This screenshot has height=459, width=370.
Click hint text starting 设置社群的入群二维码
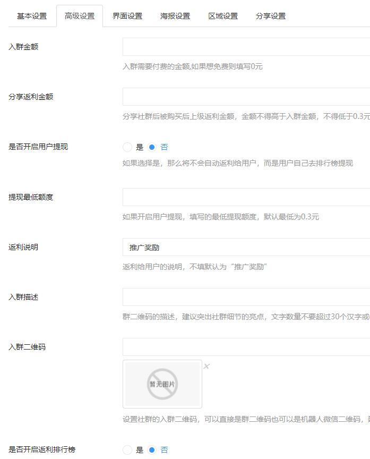(246, 420)
